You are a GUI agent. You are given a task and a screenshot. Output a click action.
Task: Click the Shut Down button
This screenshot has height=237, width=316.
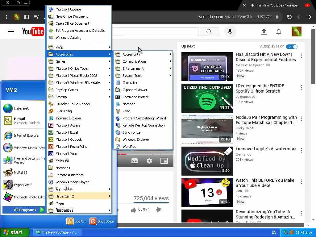pos(102,221)
